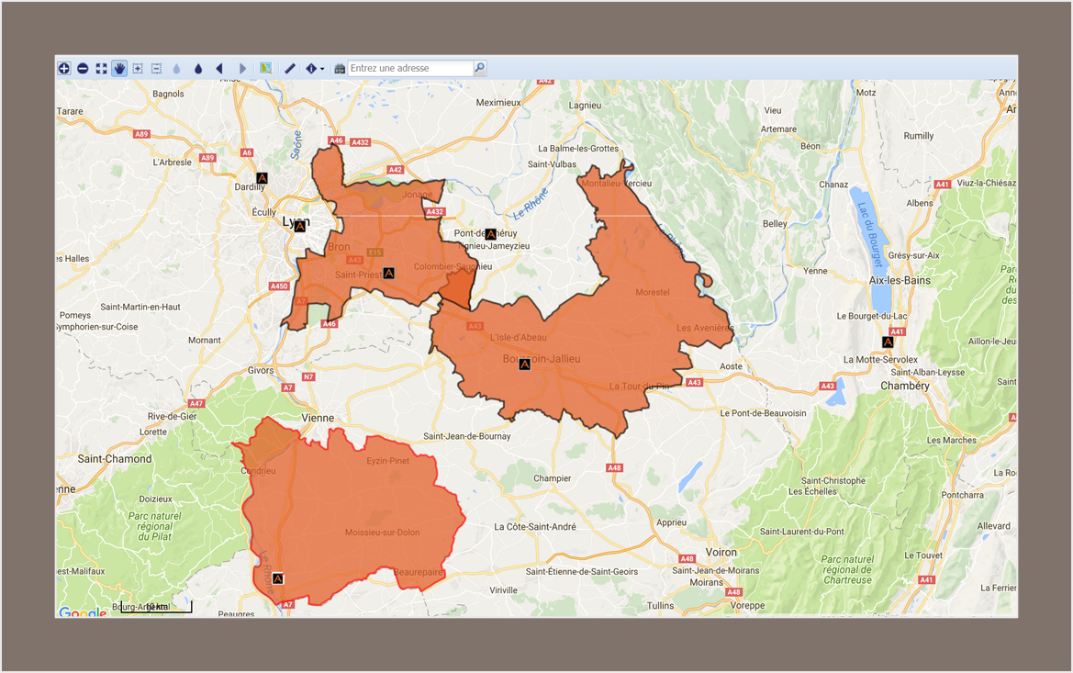Click the 'Saint-Jean-de-Bournay' label
This screenshot has height=673, width=1073.
466,436
